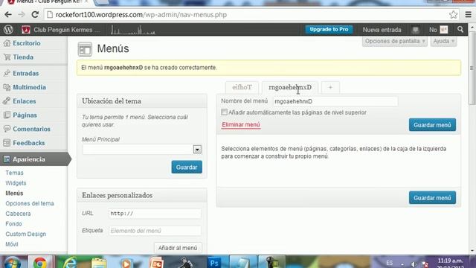Image resolution: width=476 pixels, height=268 pixels.
Task: Click the WordPress logo in admin bar
Action: 8,30
